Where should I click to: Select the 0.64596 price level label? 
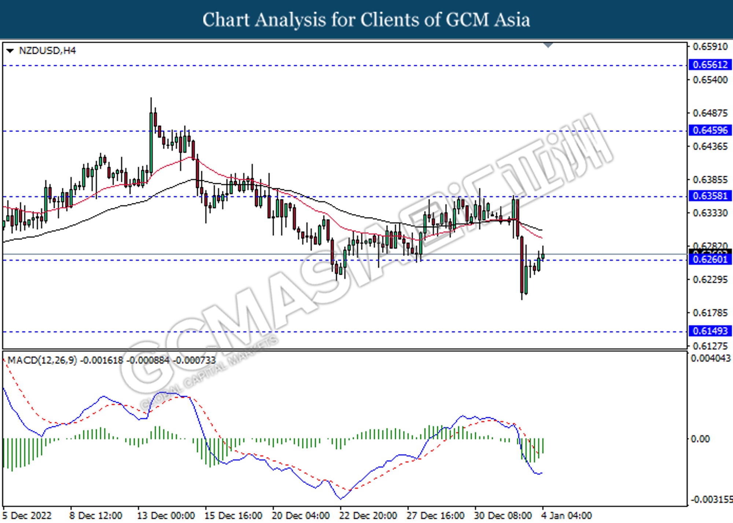(710, 130)
